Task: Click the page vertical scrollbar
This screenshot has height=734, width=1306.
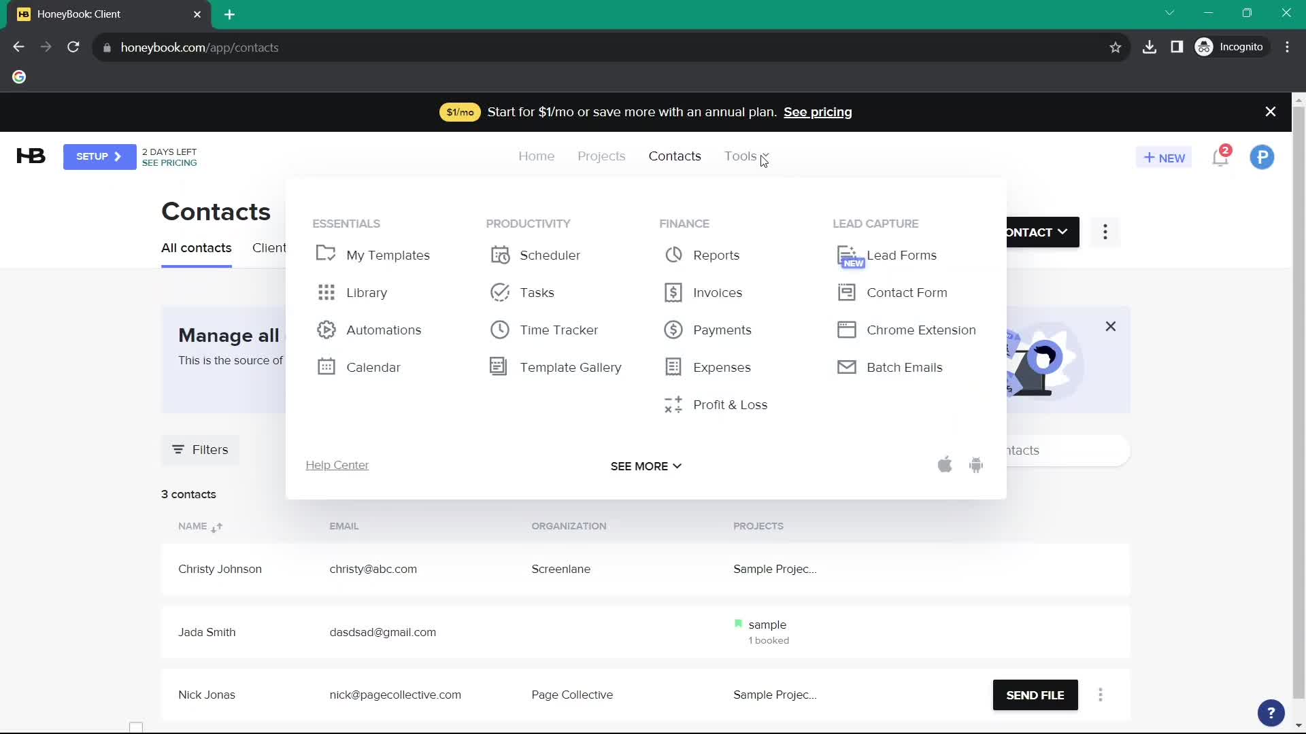Action: pyautogui.click(x=1298, y=401)
